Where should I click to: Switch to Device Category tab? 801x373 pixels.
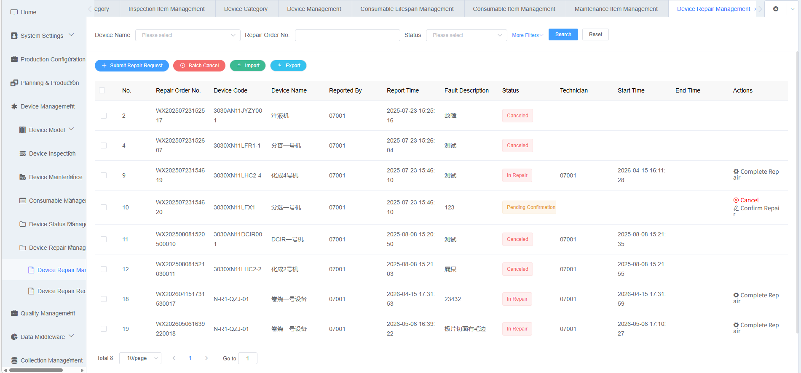tap(246, 9)
